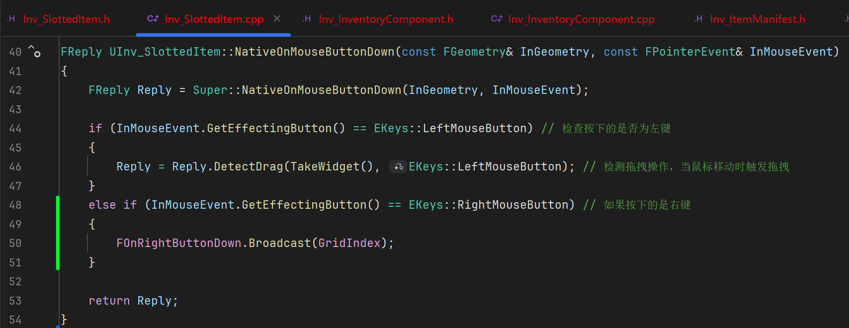Screen dimensions: 849x328
Task: Click the C++ icon of Inv_InventoryComponent.cpp tab
Action: point(497,19)
